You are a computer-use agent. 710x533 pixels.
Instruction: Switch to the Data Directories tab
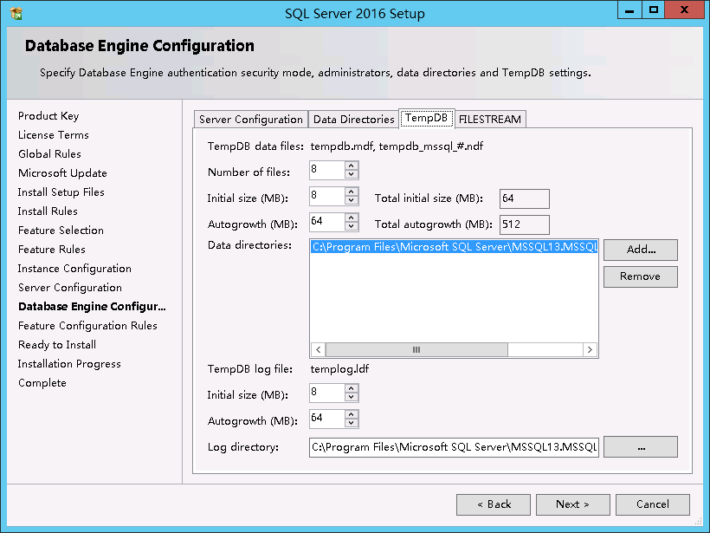click(353, 120)
